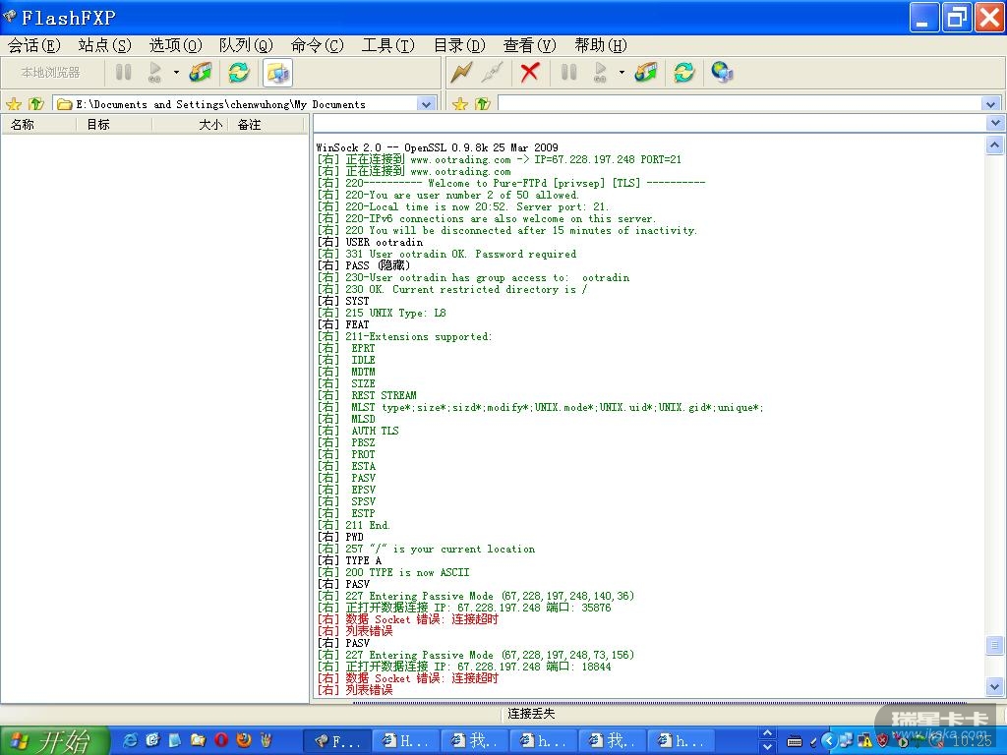
Task: Open the 工具(T) menu
Action: tap(387, 45)
